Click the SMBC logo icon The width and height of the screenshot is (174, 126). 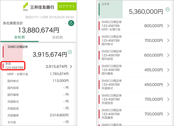[25, 6]
